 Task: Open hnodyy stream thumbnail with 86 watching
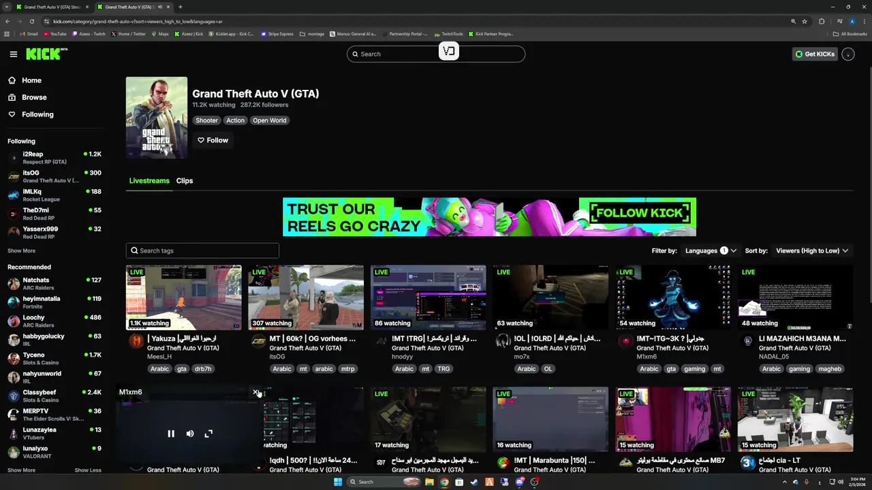point(429,297)
